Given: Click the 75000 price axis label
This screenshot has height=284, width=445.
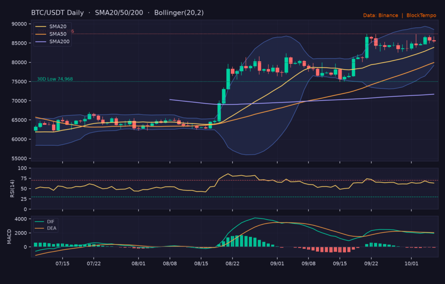Looking at the screenshot, I should [x=19, y=82].
